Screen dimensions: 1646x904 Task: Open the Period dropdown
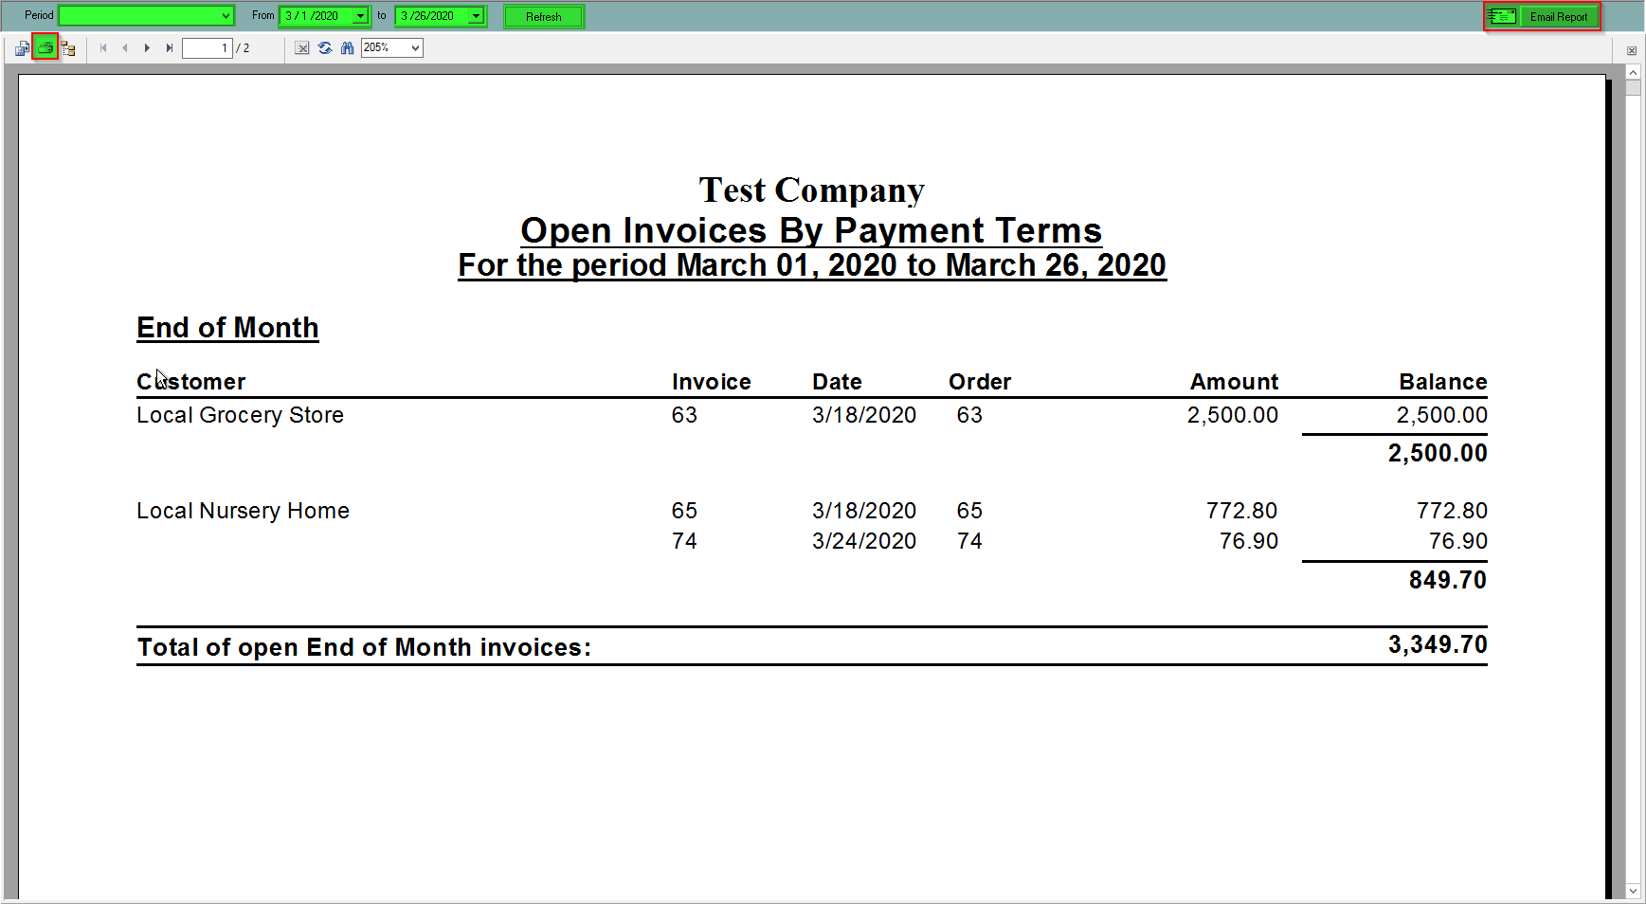pyautogui.click(x=226, y=15)
